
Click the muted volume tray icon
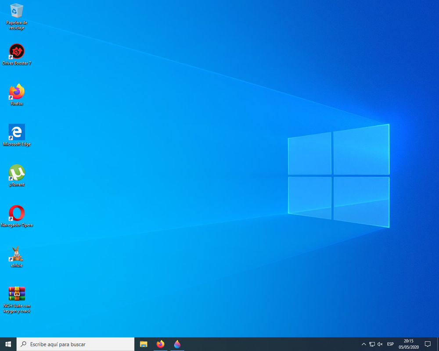(380, 344)
